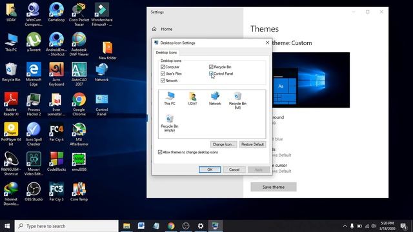Select Internet Download Manager desktop icon

tap(11, 193)
